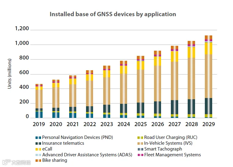Click the 2023 stacked bar
This screenshot has height=167, width=233.
(x=107, y=92)
